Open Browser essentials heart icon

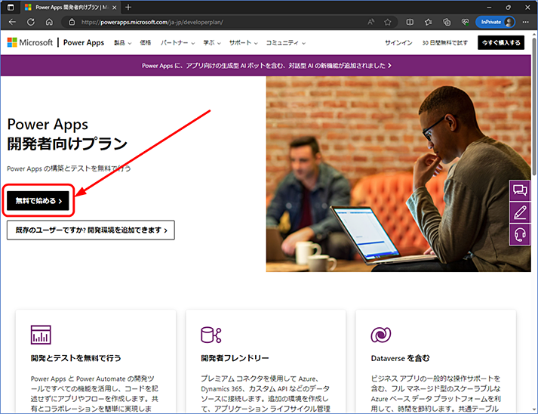[466, 22]
